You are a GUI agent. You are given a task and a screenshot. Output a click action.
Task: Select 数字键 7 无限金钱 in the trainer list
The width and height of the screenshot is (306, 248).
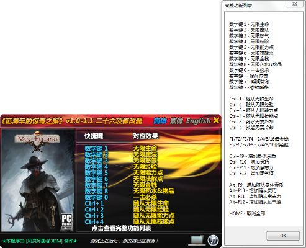coord(121,185)
